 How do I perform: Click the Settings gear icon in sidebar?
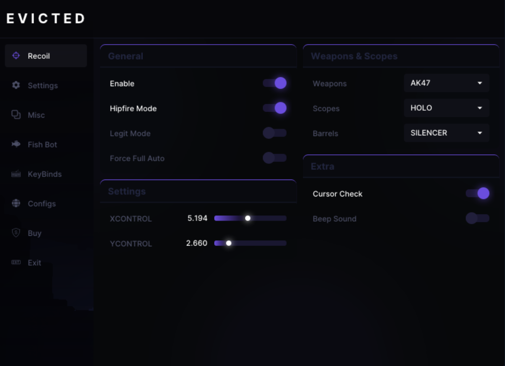pos(16,85)
